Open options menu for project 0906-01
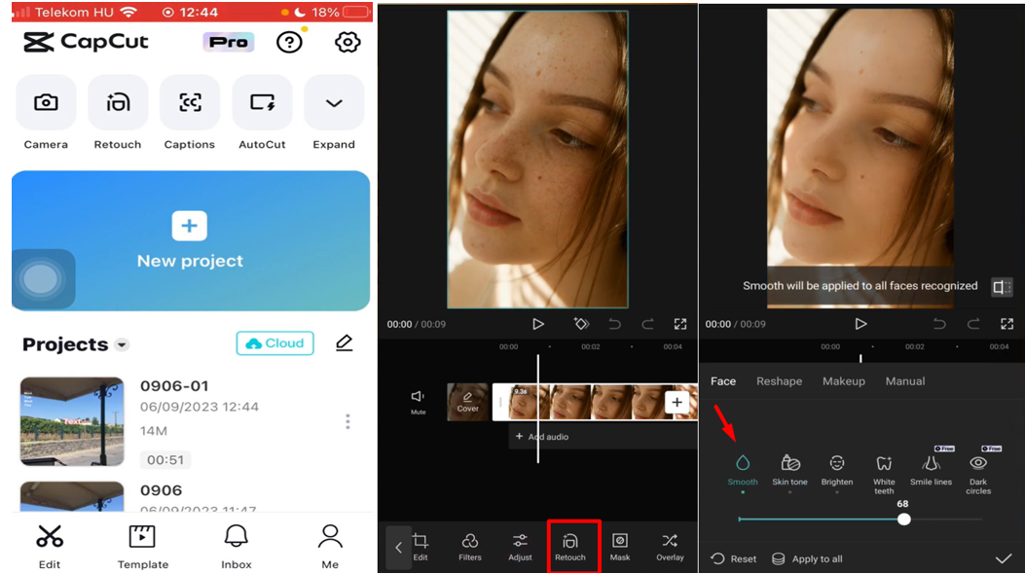The width and height of the screenshot is (1025, 574). tap(348, 421)
